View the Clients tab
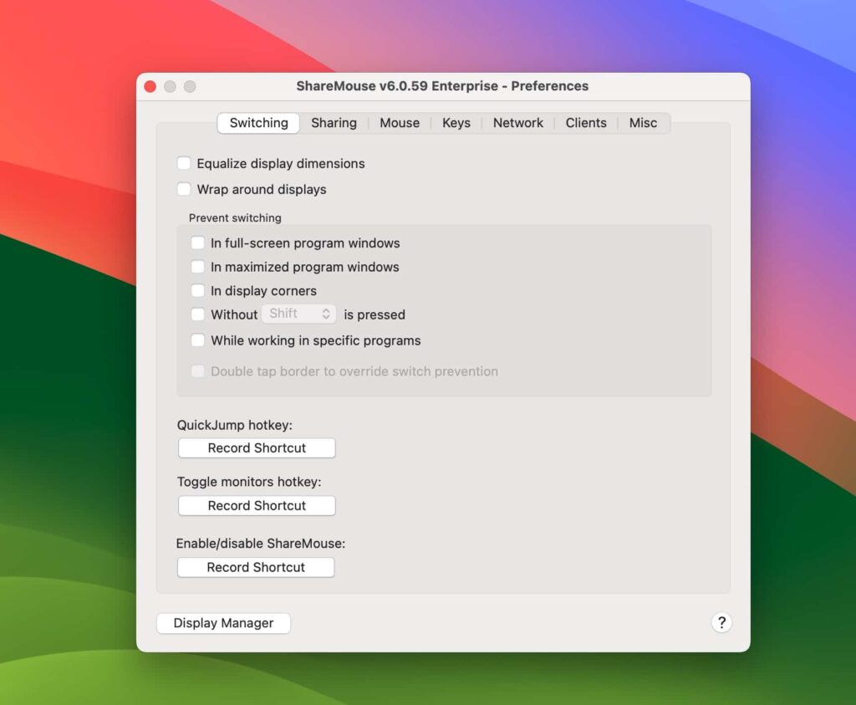 (585, 122)
